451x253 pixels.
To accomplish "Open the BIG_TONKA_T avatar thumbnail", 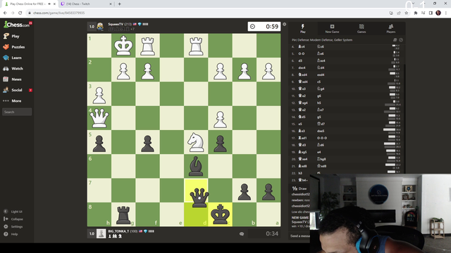I will point(101,233).
